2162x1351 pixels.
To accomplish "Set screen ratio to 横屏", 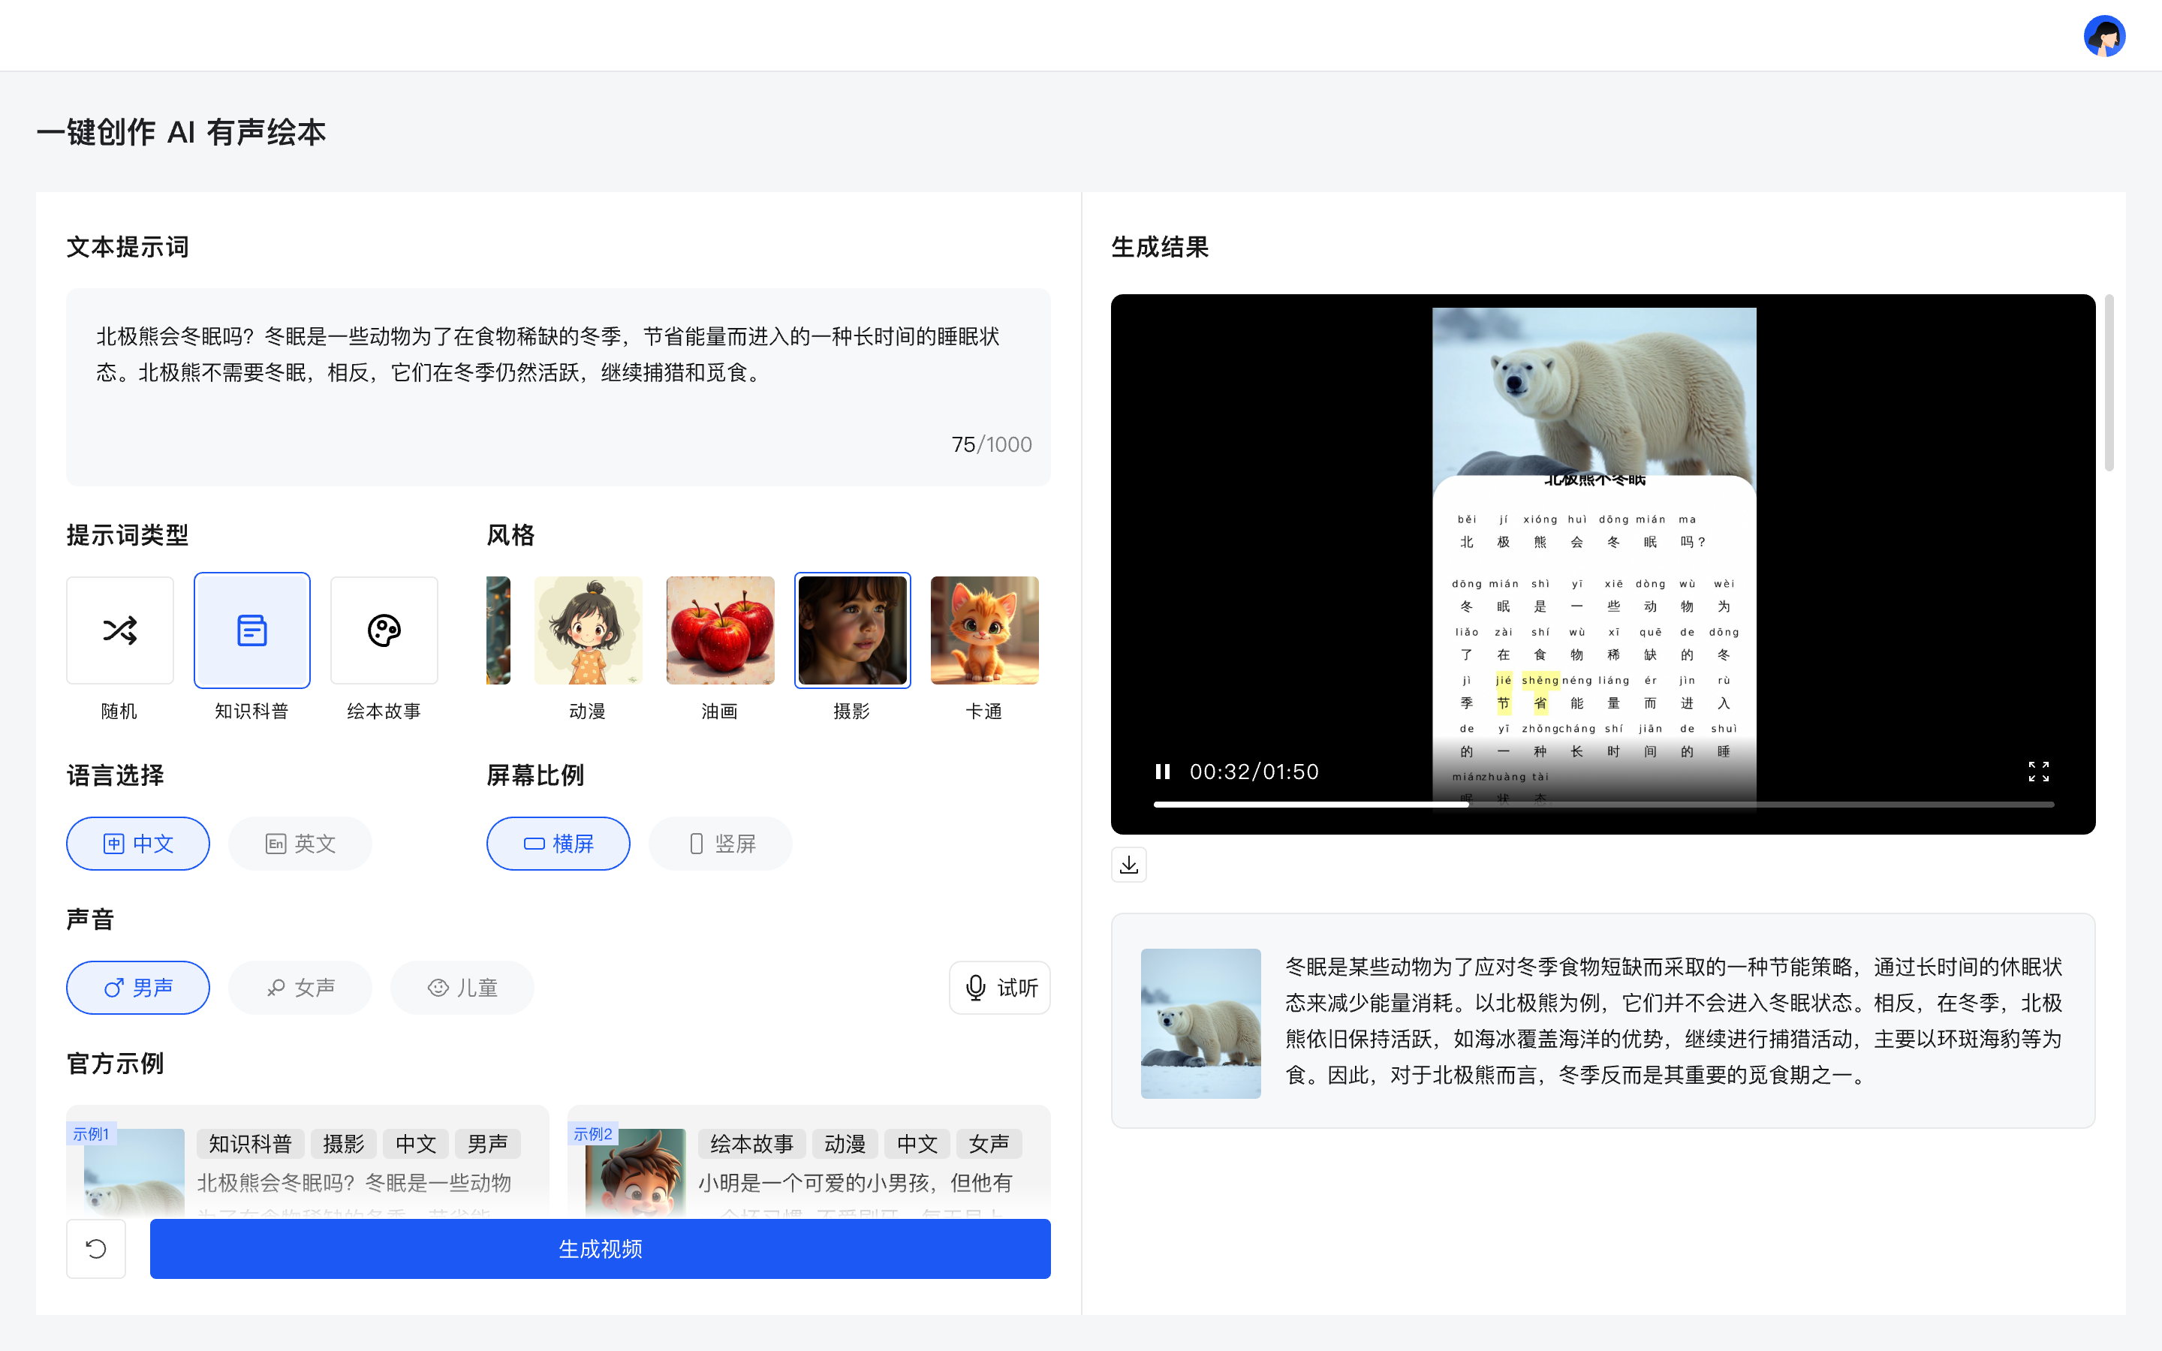I will (x=559, y=844).
